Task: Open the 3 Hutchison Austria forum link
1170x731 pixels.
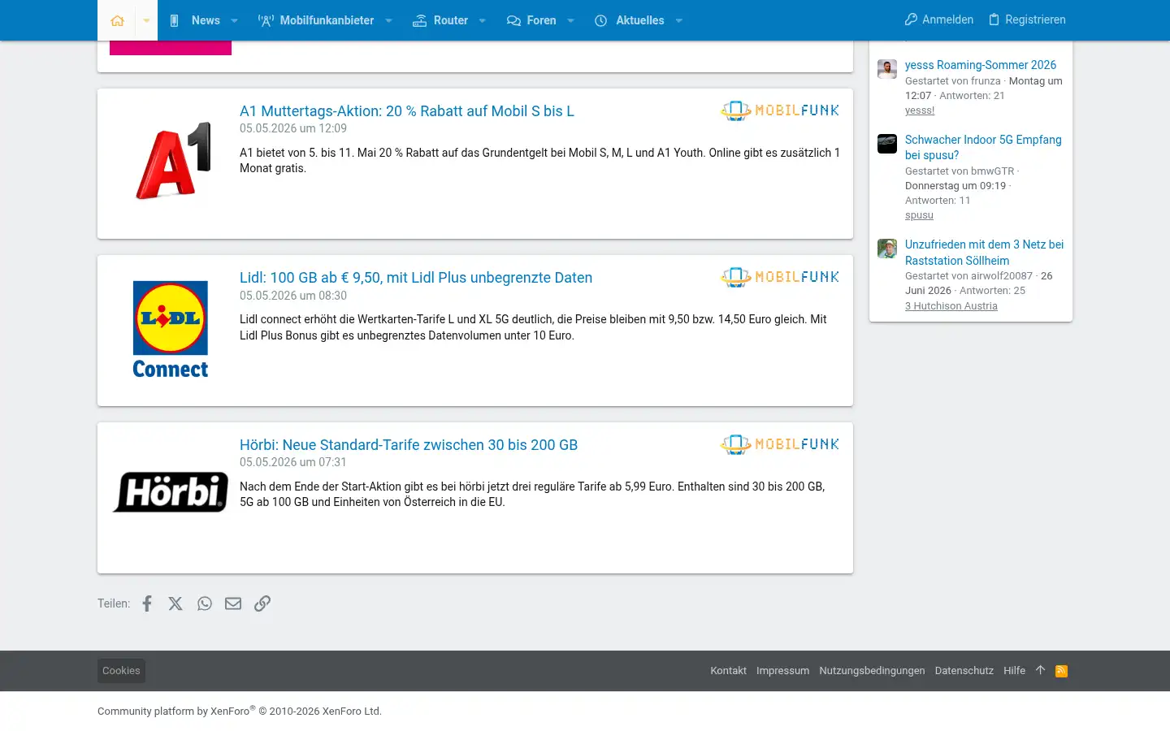Action: (951, 306)
